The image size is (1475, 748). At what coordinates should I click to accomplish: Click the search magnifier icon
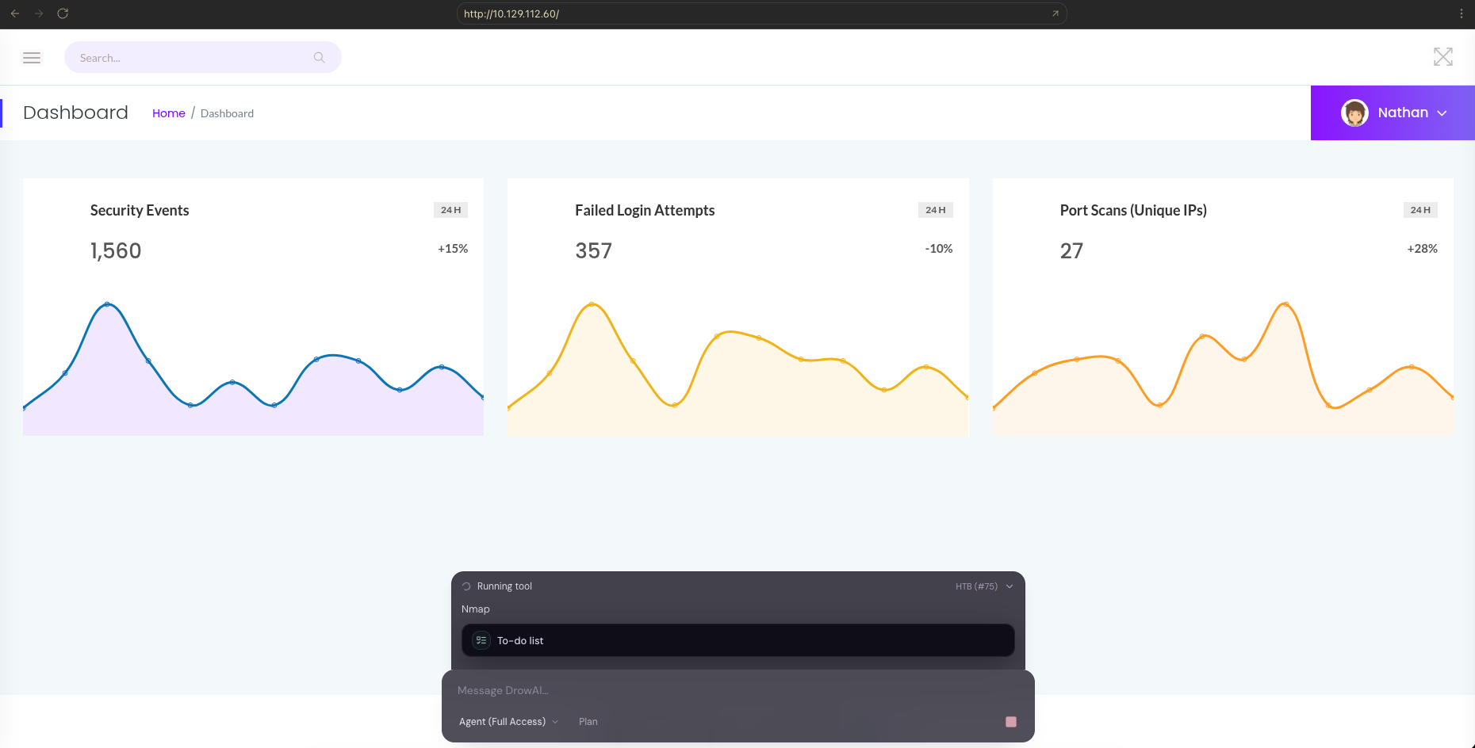320,58
